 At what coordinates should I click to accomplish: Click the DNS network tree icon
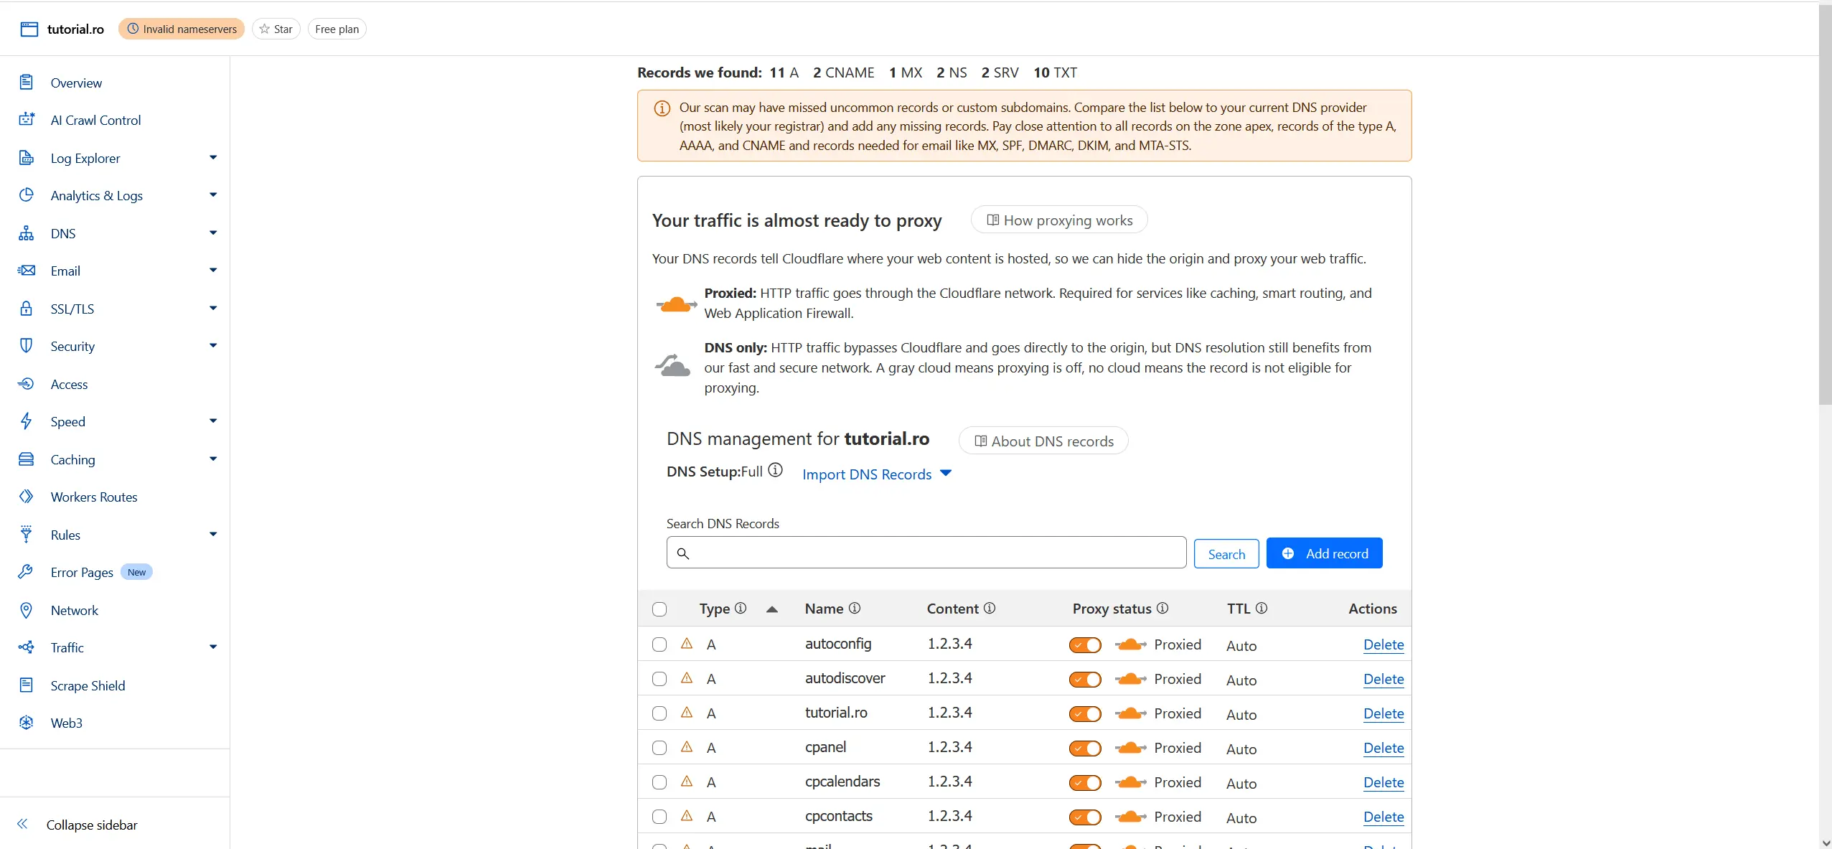click(x=27, y=233)
